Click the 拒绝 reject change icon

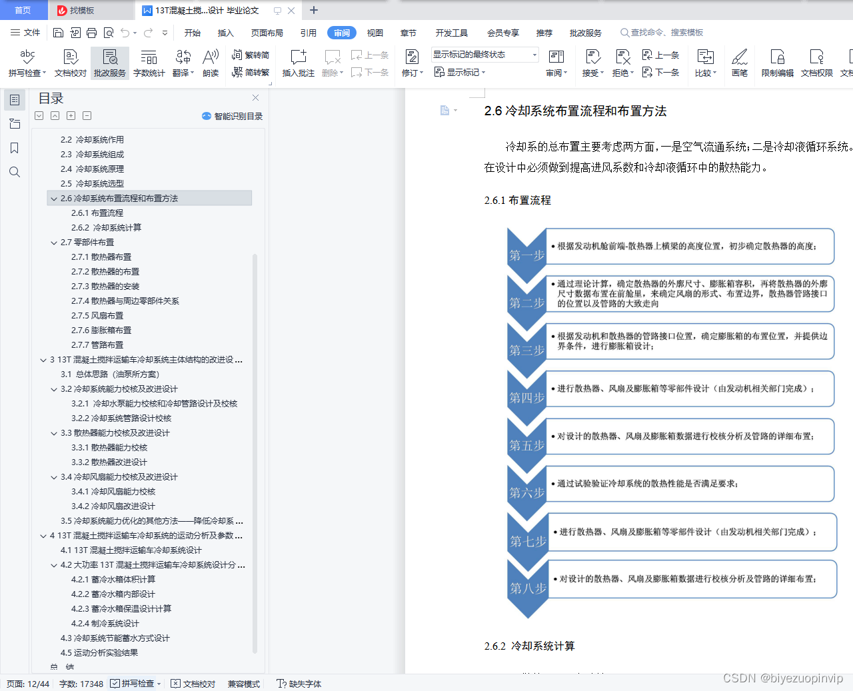[x=622, y=63]
